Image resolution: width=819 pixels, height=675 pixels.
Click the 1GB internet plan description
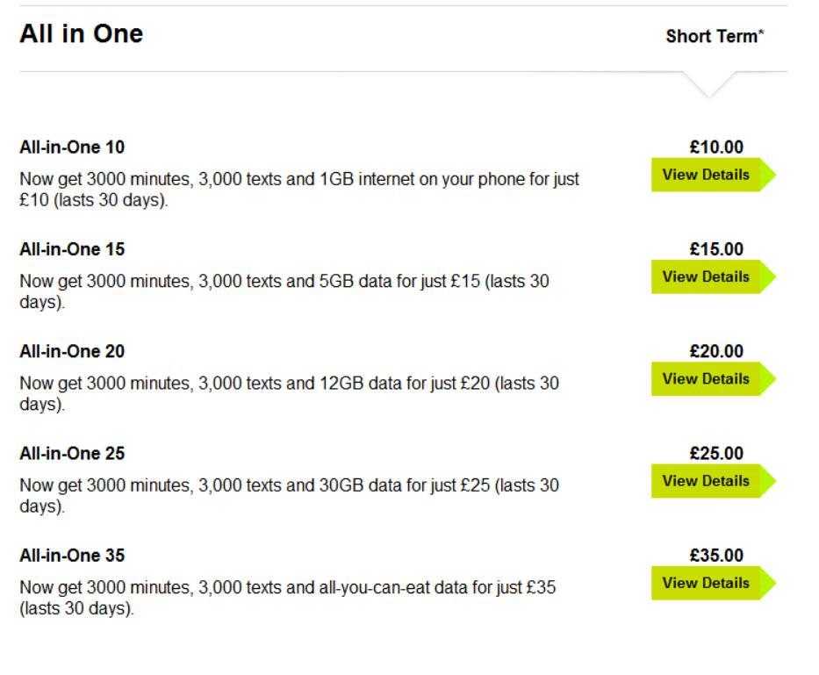click(298, 189)
